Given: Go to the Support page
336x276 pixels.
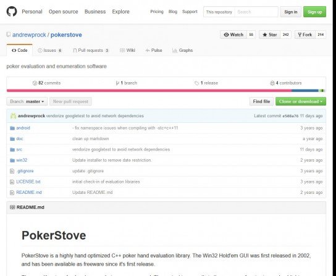Looking at the screenshot, I should (190, 12).
